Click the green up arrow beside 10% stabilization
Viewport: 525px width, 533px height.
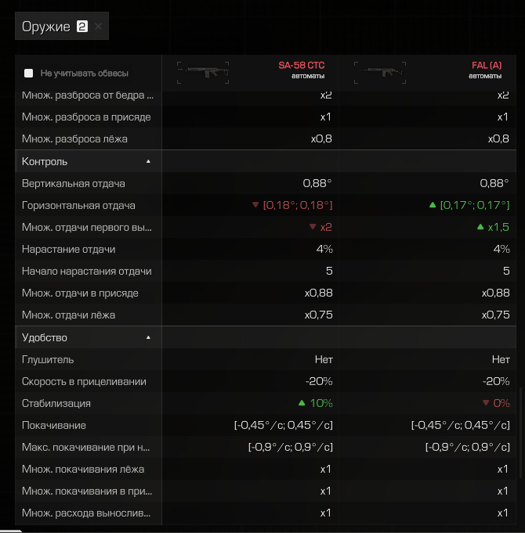click(x=302, y=403)
